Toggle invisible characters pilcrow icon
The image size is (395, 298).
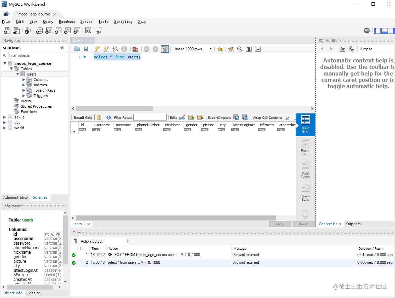pos(249,49)
